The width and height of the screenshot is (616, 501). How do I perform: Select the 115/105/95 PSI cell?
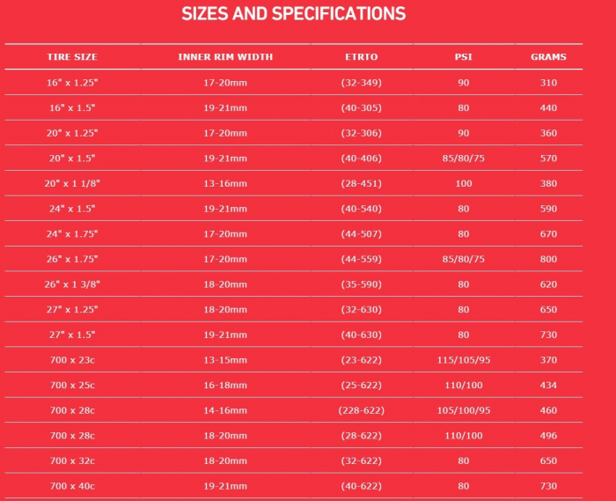(x=464, y=360)
